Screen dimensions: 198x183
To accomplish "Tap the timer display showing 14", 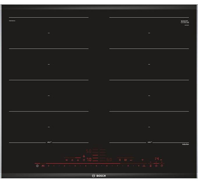I will tap(157, 159).
